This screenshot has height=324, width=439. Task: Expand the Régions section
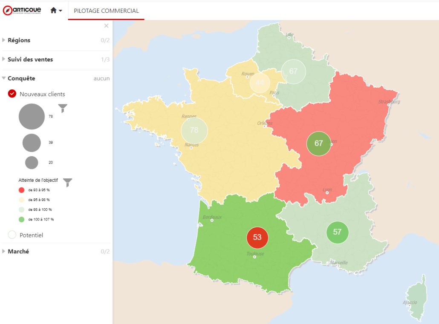point(19,40)
